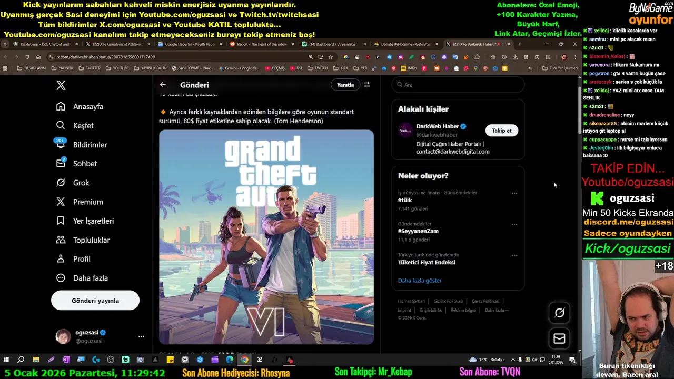
Task: Click the Gönderi yayınla button
Action: (95, 301)
